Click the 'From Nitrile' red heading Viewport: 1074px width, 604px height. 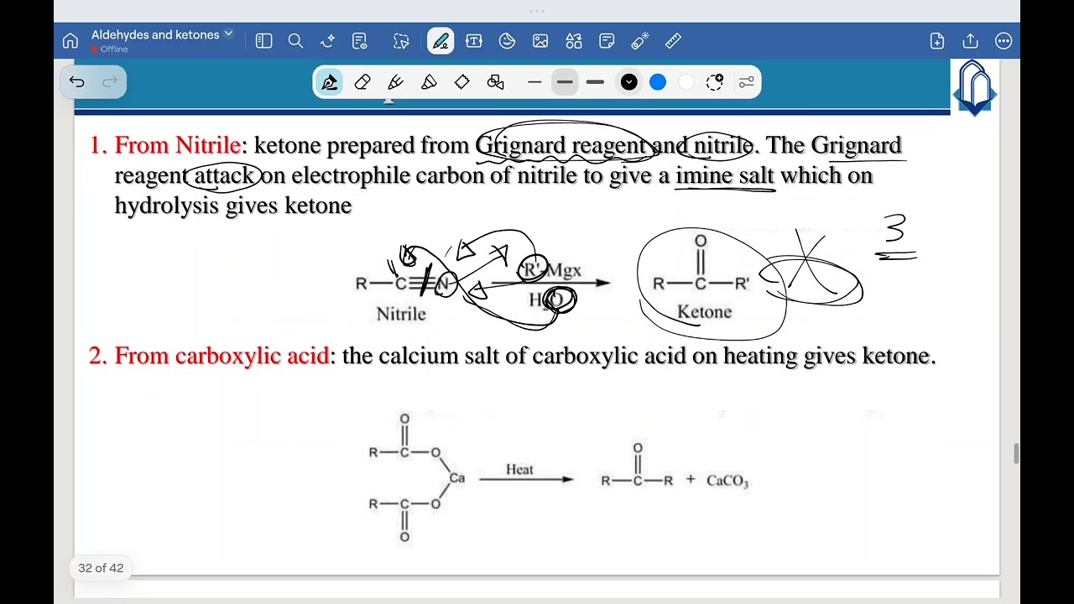(178, 145)
